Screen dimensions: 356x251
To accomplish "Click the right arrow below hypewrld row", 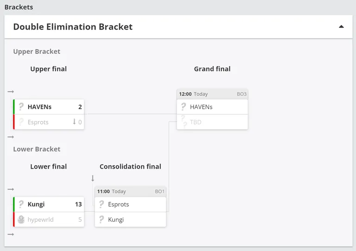I will click(11, 234).
